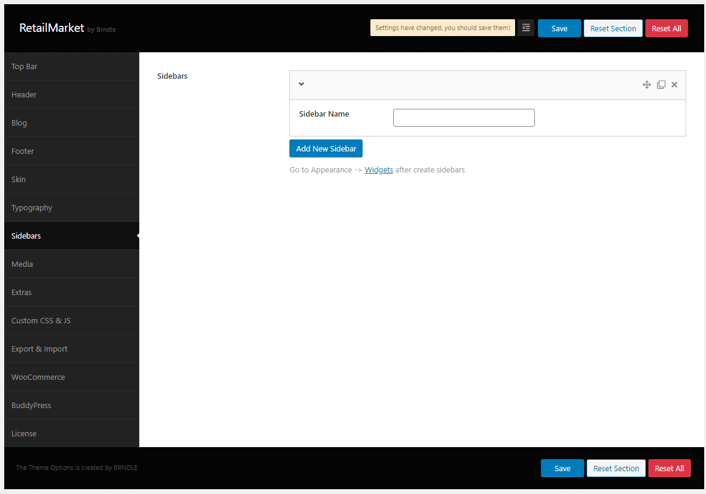706x494 pixels.
Task: Select the Footer settings section
Action: (x=71, y=151)
